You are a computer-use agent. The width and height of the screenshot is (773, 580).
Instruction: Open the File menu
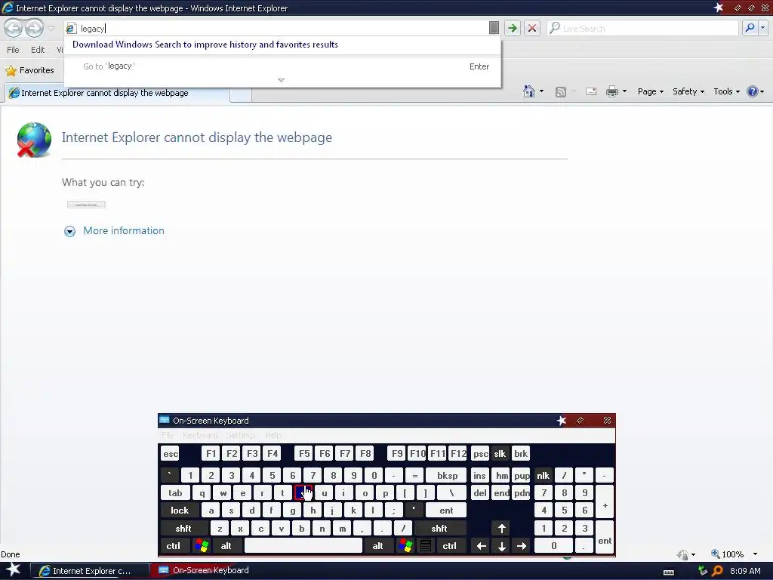point(13,50)
